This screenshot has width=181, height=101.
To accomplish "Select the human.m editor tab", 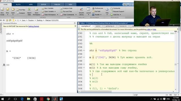I will coord(123,26).
